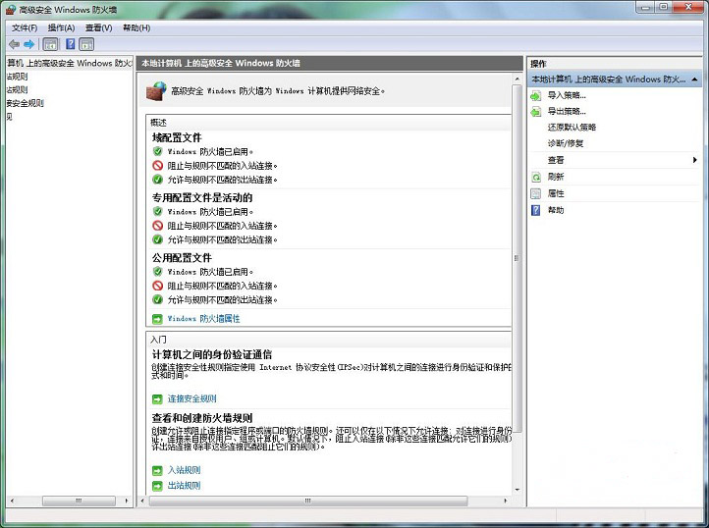Click red block icon under 专用配置文件
This screenshot has height=528, width=709.
coord(157,226)
